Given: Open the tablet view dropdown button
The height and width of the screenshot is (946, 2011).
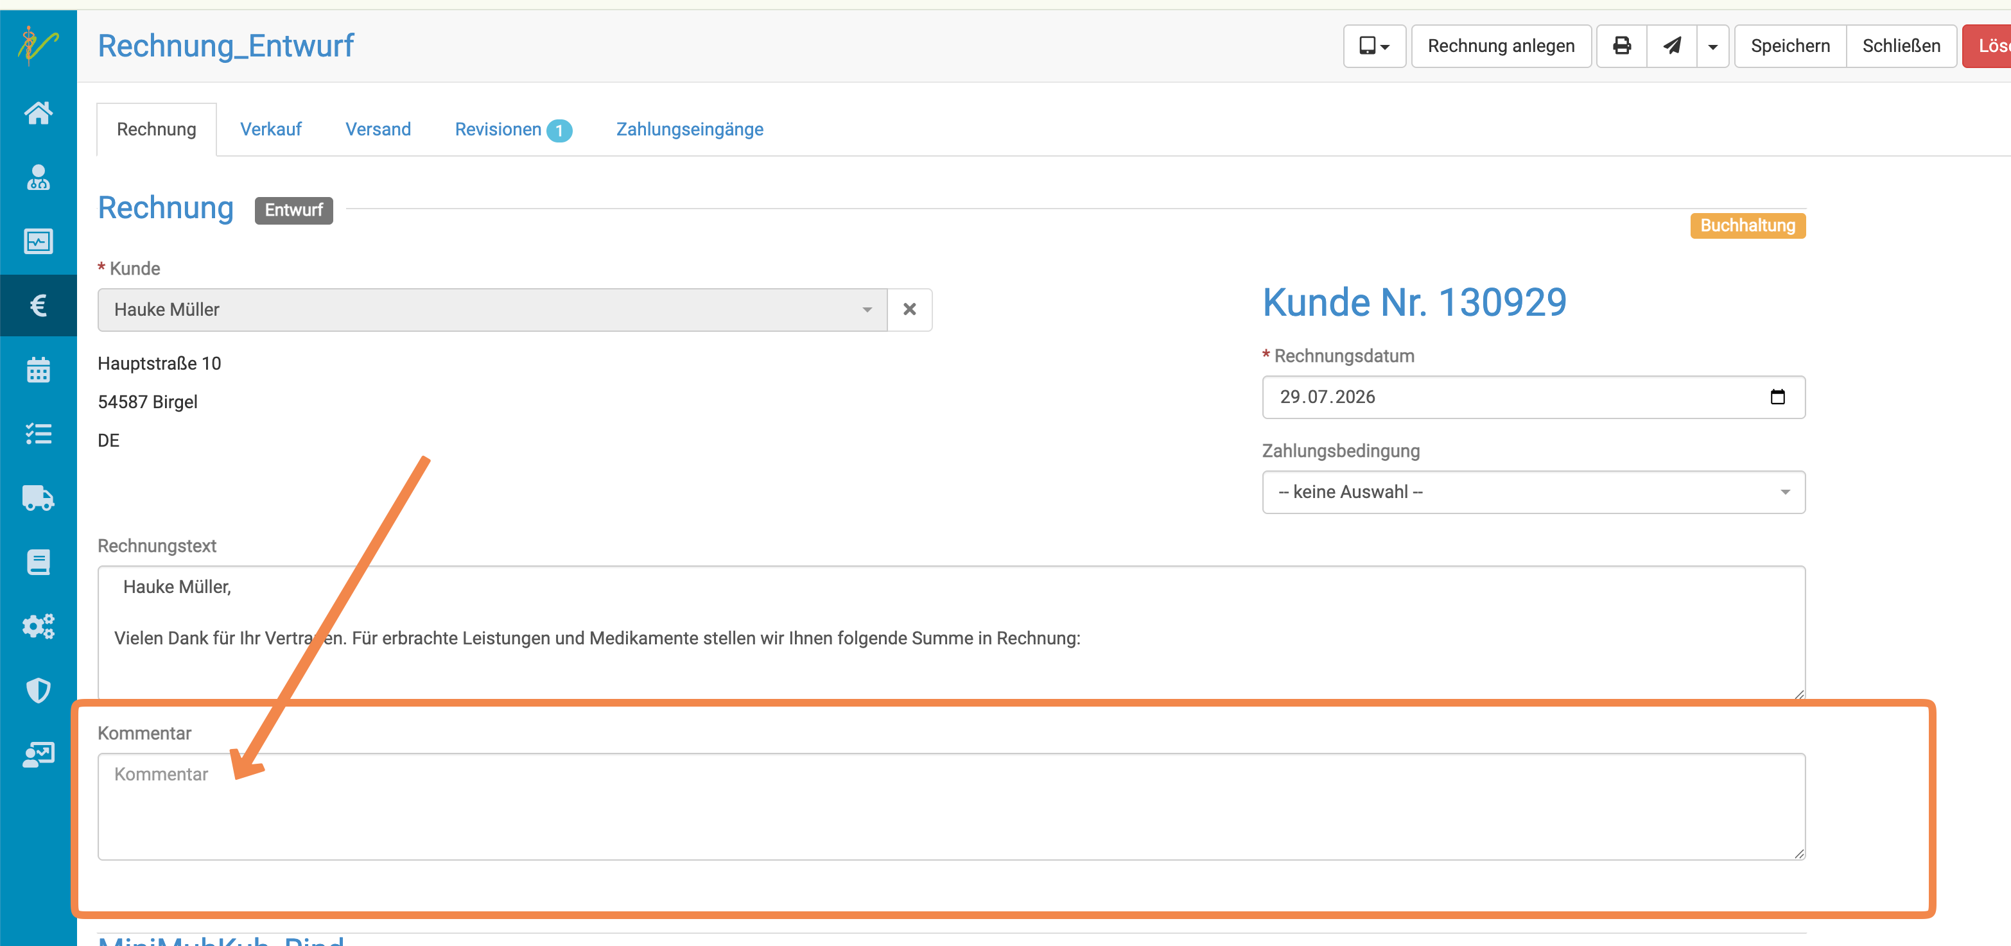Looking at the screenshot, I should 1374,46.
